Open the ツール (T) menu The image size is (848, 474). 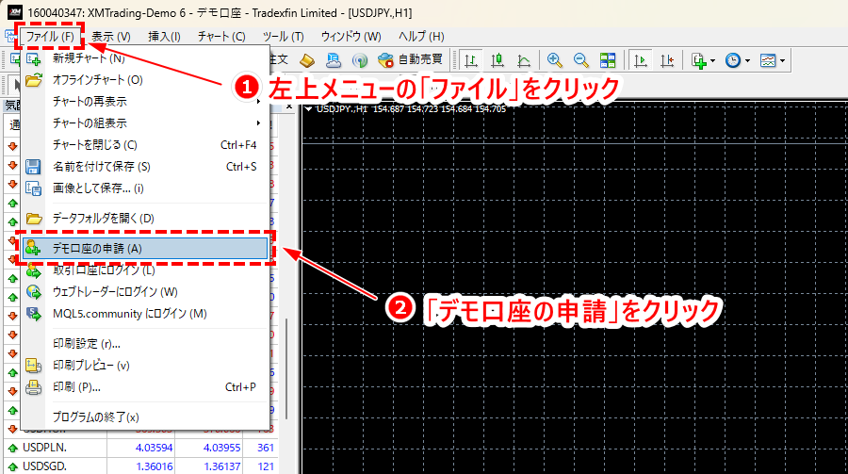click(283, 36)
